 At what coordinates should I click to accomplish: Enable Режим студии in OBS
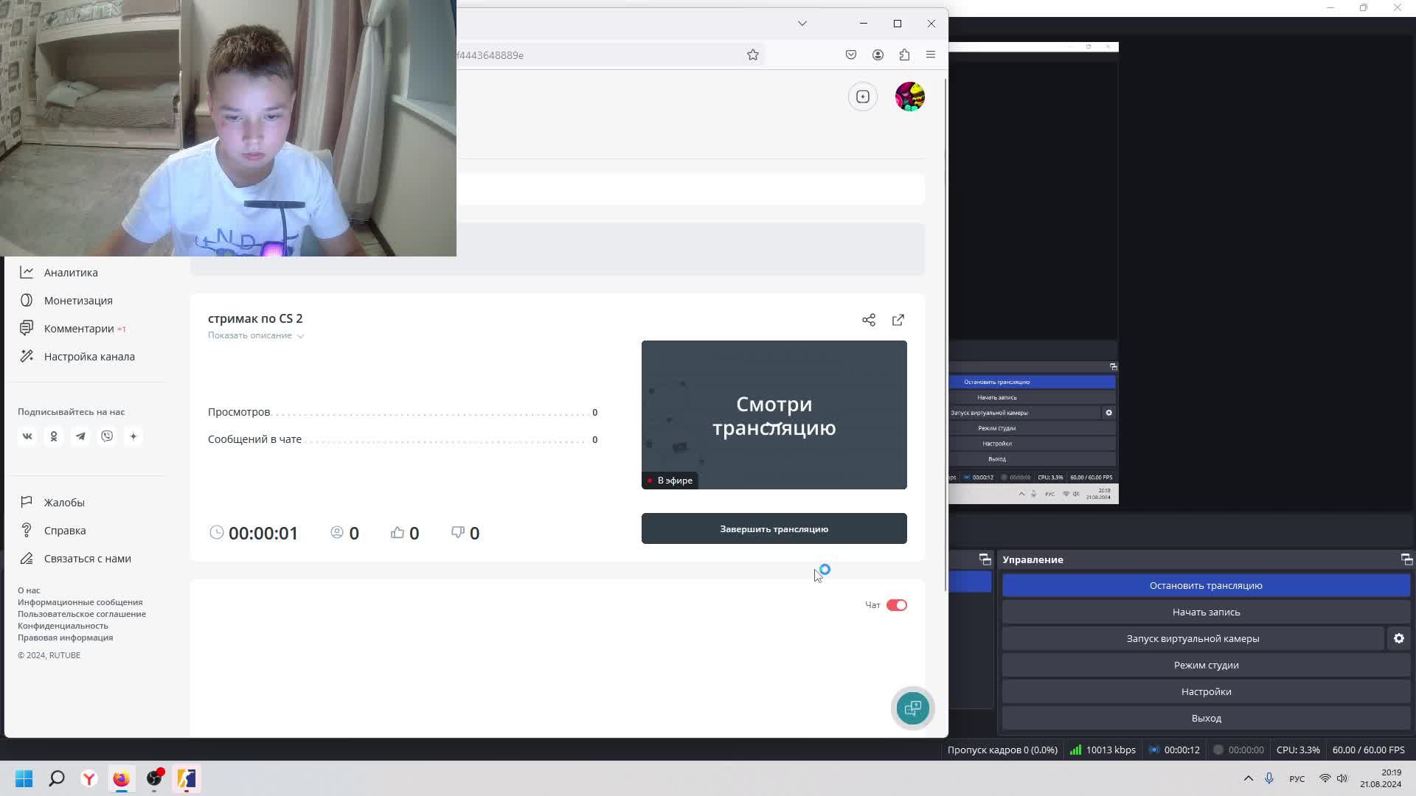pos(1205,665)
